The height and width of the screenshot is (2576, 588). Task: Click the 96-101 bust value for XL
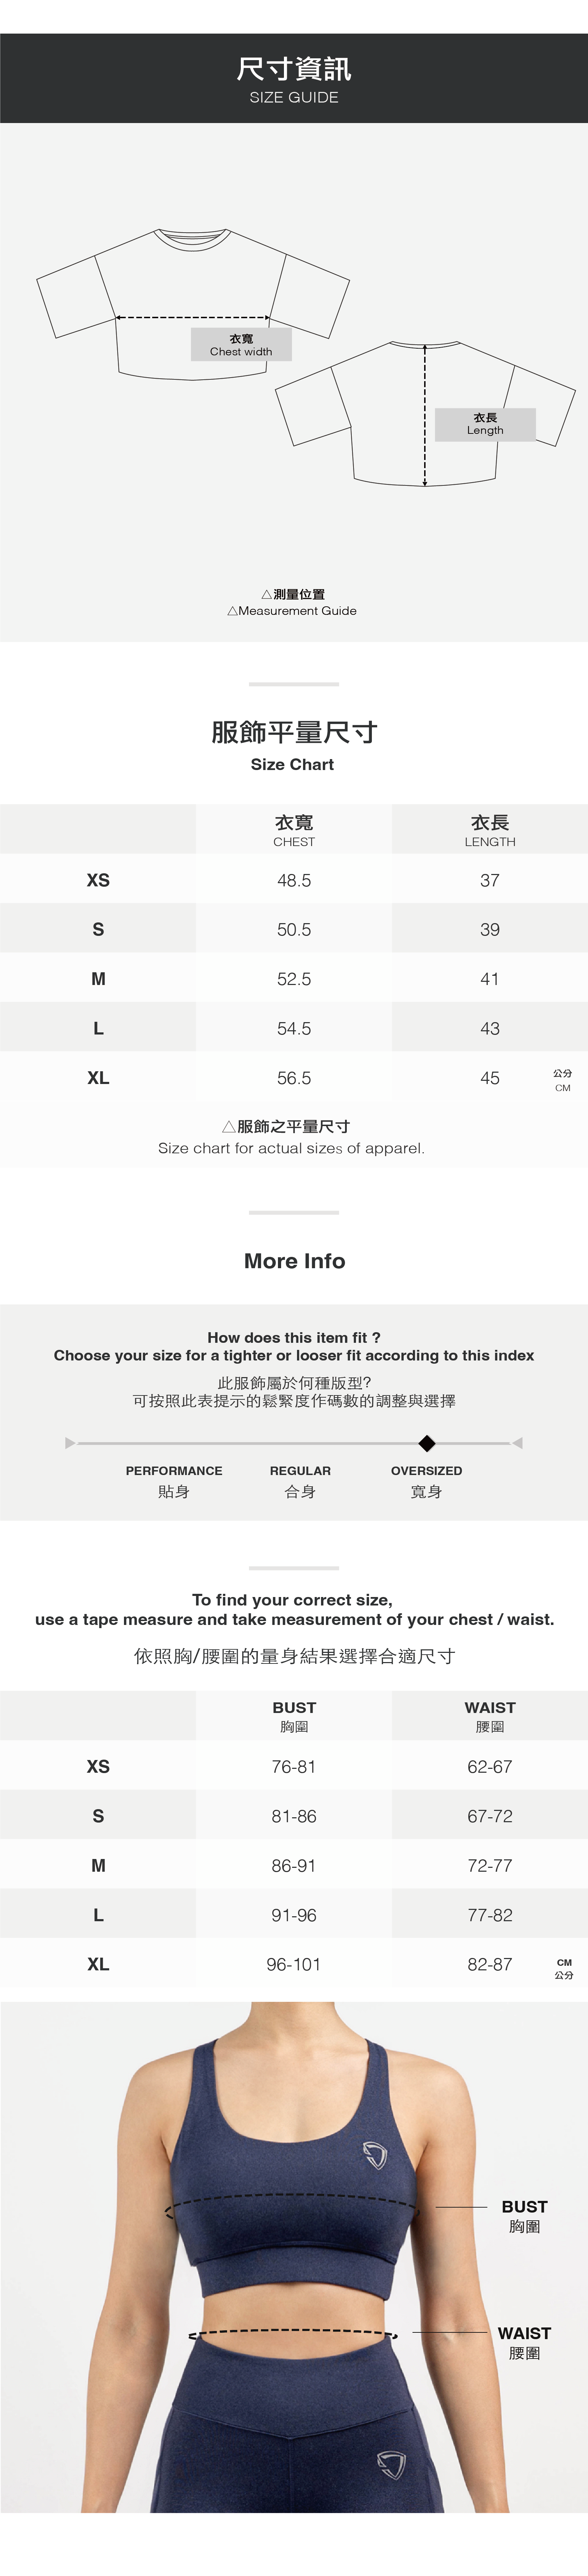click(293, 1964)
